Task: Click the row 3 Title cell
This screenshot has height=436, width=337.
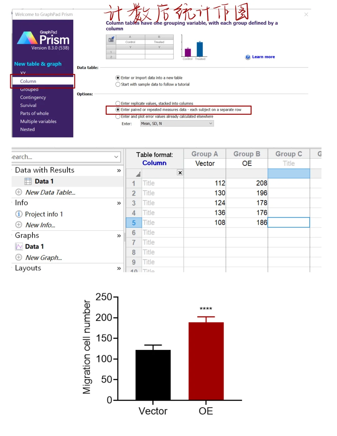Action: (x=162, y=203)
